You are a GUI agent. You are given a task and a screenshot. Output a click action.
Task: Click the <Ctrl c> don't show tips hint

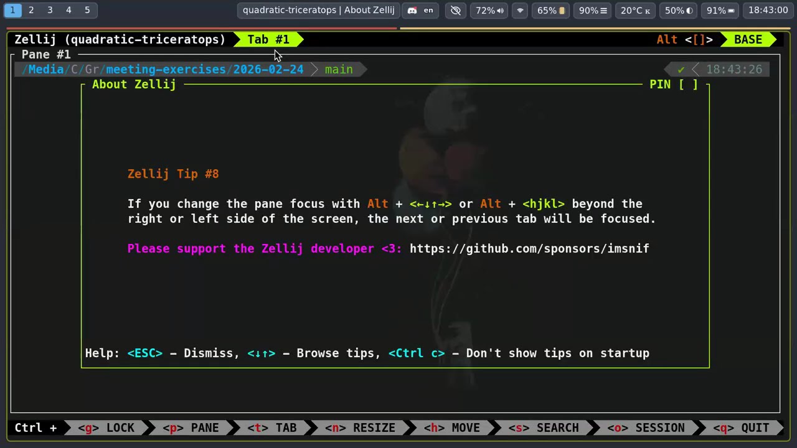[519, 353]
